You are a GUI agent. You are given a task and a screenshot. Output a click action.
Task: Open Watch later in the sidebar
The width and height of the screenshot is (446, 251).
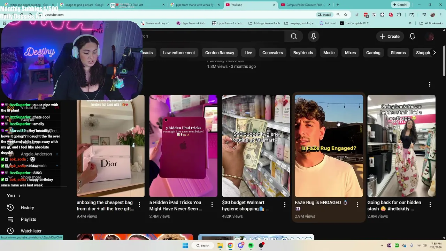(x=31, y=231)
